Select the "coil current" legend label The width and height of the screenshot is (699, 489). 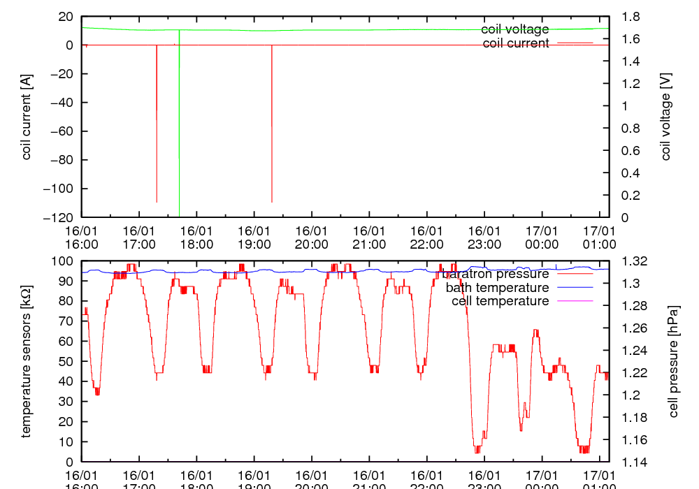point(516,43)
